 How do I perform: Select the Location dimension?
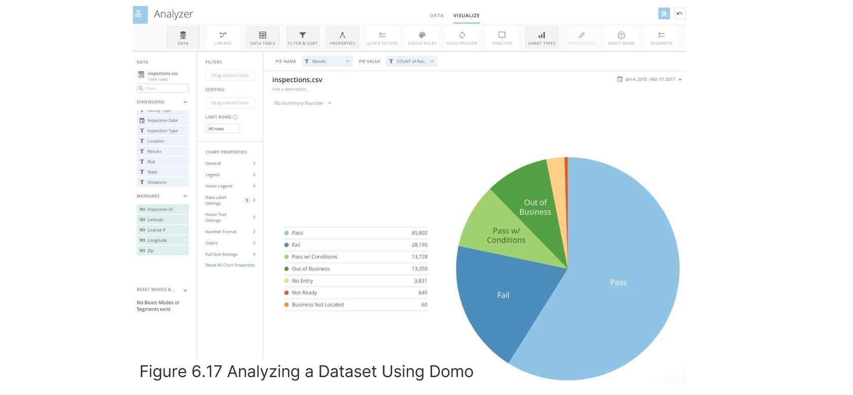[162, 141]
